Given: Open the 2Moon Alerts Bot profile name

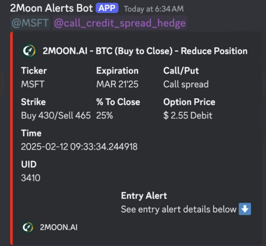Looking at the screenshot, I should point(51,8).
